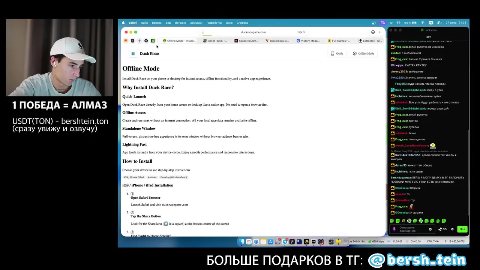Click the AirPods icon in menu bar
This screenshot has height=270, width=480.
coord(398,22)
